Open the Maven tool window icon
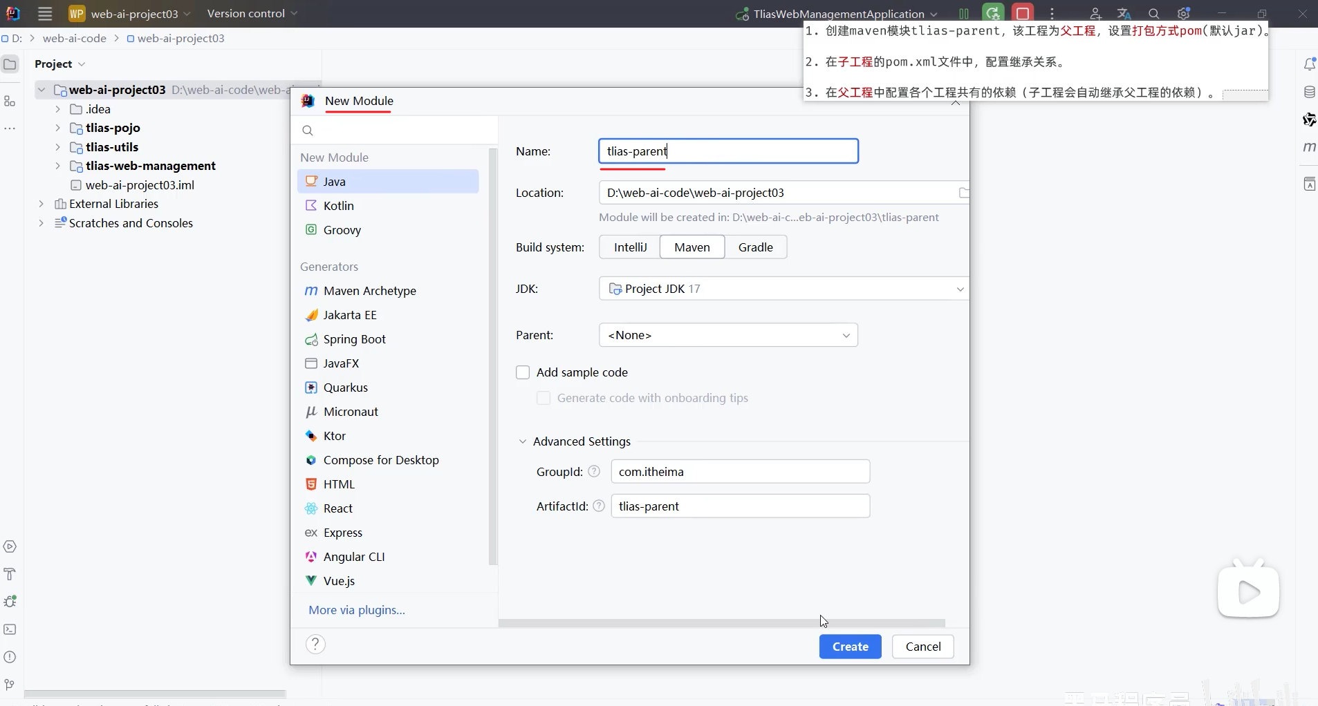 point(1309,147)
